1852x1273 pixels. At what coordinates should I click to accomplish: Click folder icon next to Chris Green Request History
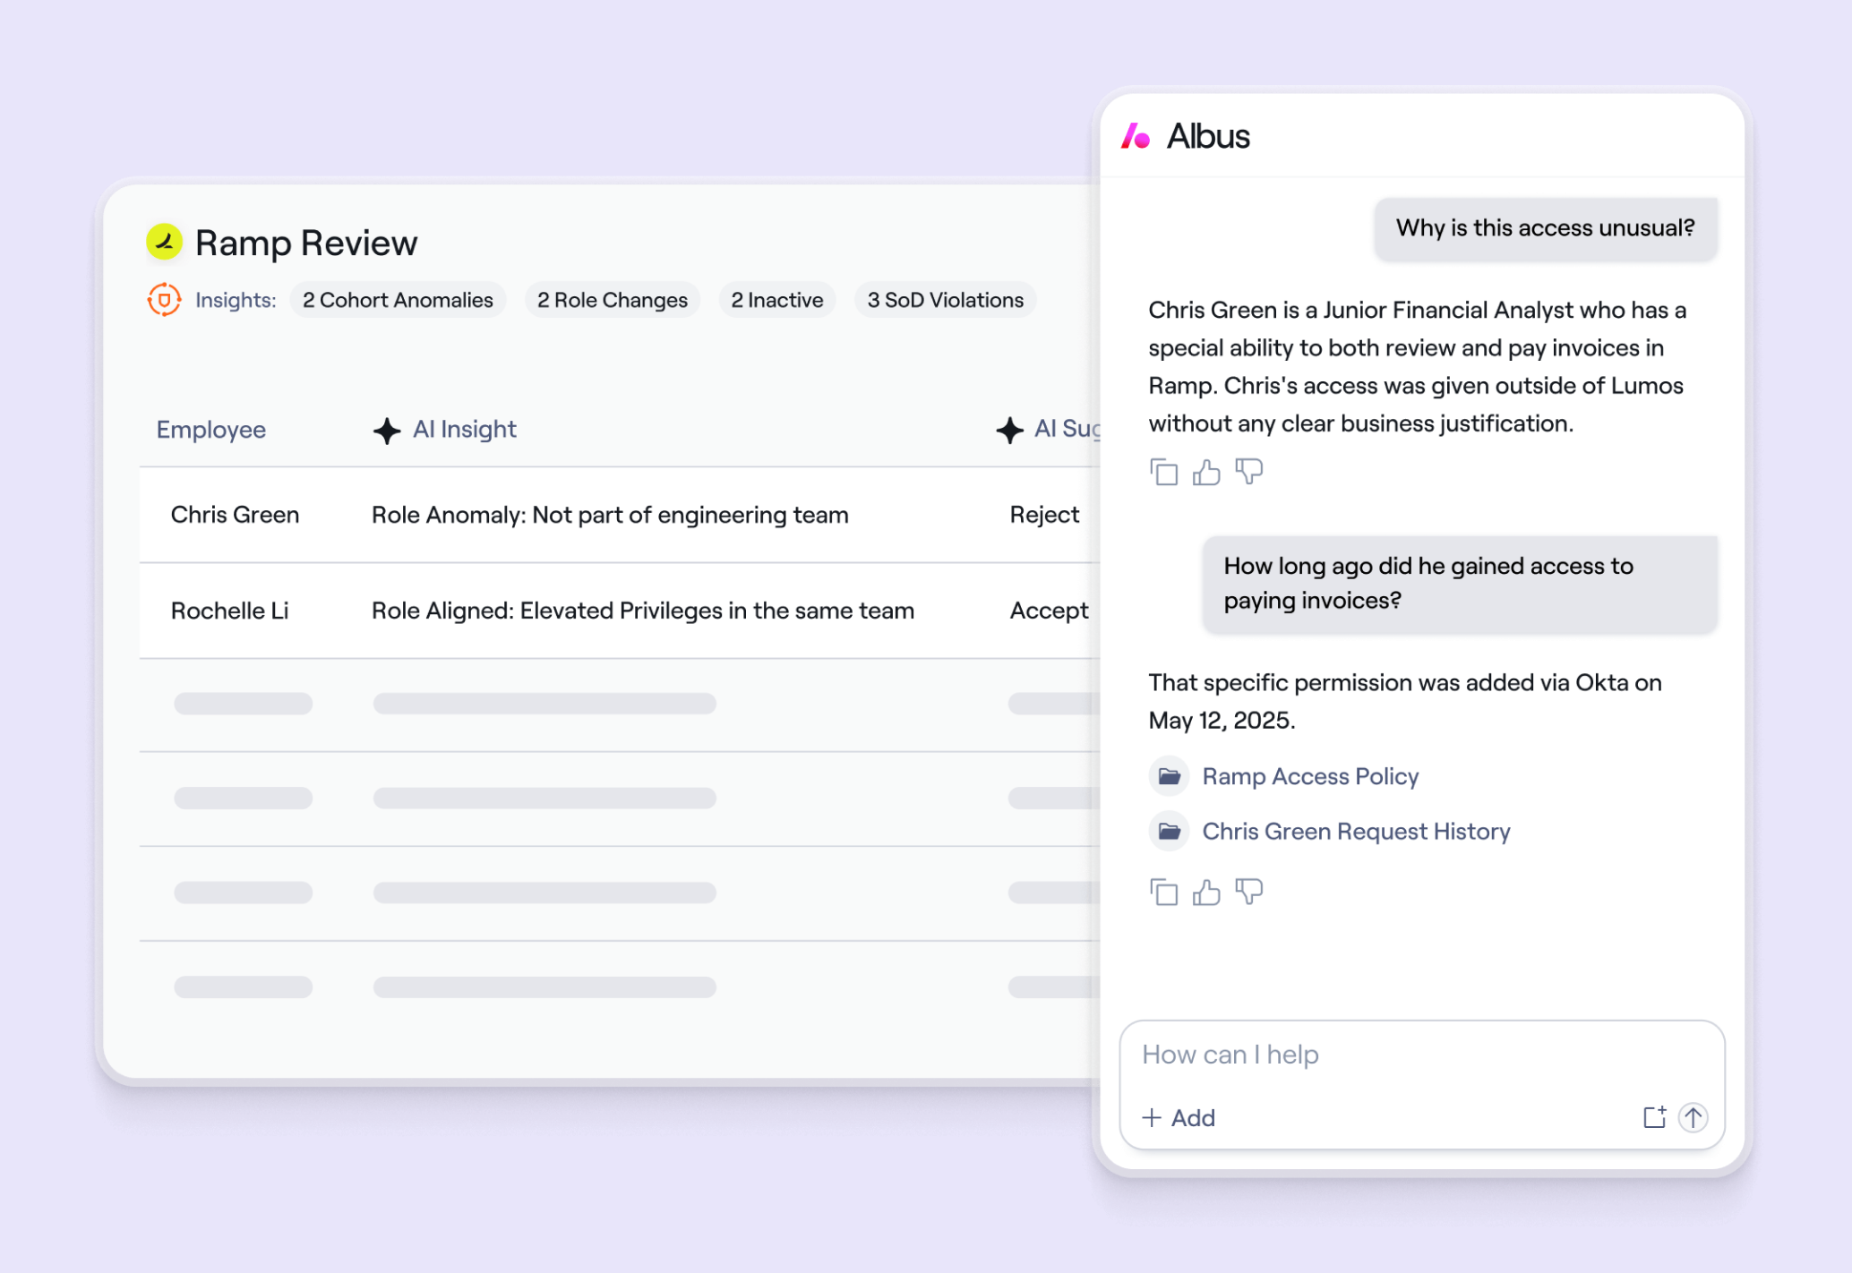point(1170,832)
